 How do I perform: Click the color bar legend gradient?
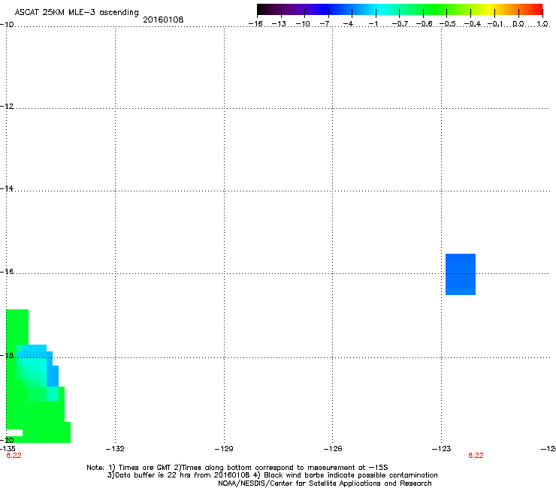[400, 9]
